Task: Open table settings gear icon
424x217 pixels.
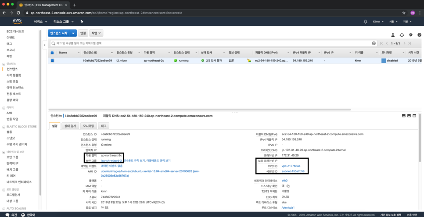Action: [411, 35]
